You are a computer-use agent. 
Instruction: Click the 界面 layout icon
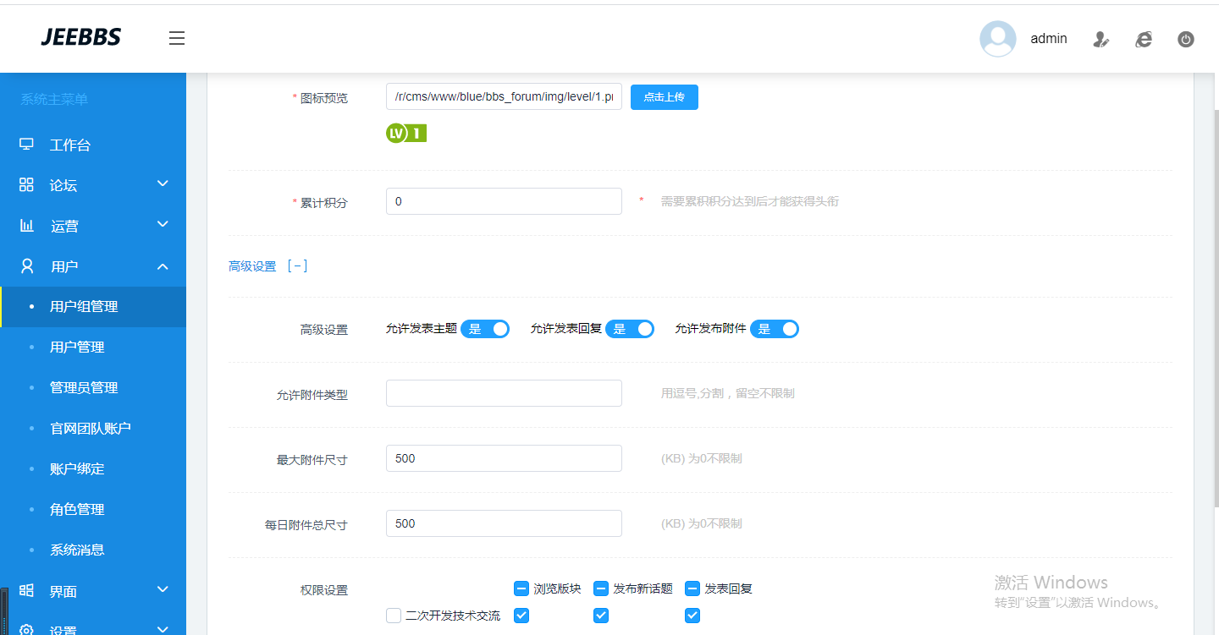pos(26,590)
